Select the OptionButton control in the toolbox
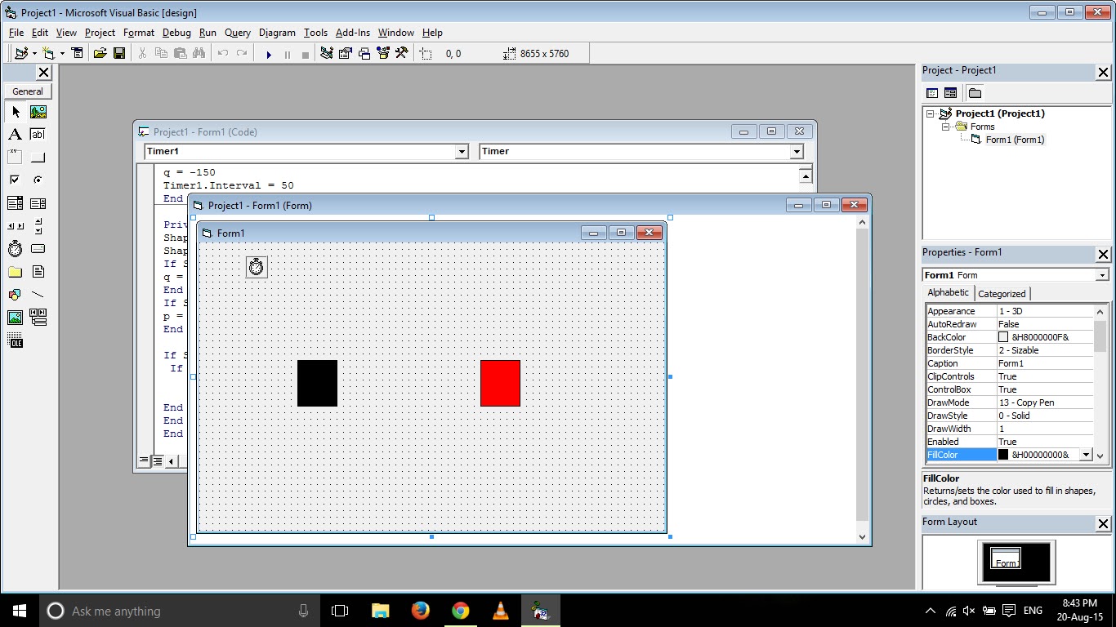The image size is (1116, 627). click(38, 180)
